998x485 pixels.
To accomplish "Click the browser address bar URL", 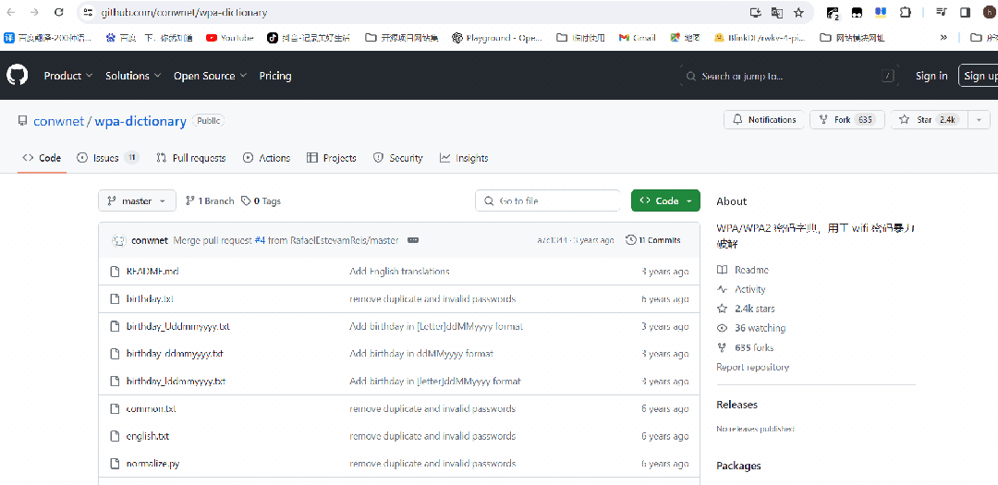I will 183,12.
